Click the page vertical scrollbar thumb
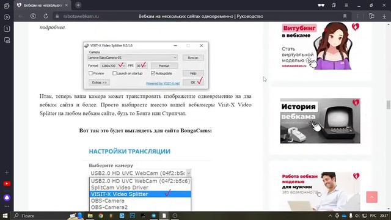This screenshot has height=220, width=391. [389, 105]
